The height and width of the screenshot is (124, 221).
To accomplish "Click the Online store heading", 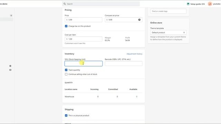I will coord(156,23).
